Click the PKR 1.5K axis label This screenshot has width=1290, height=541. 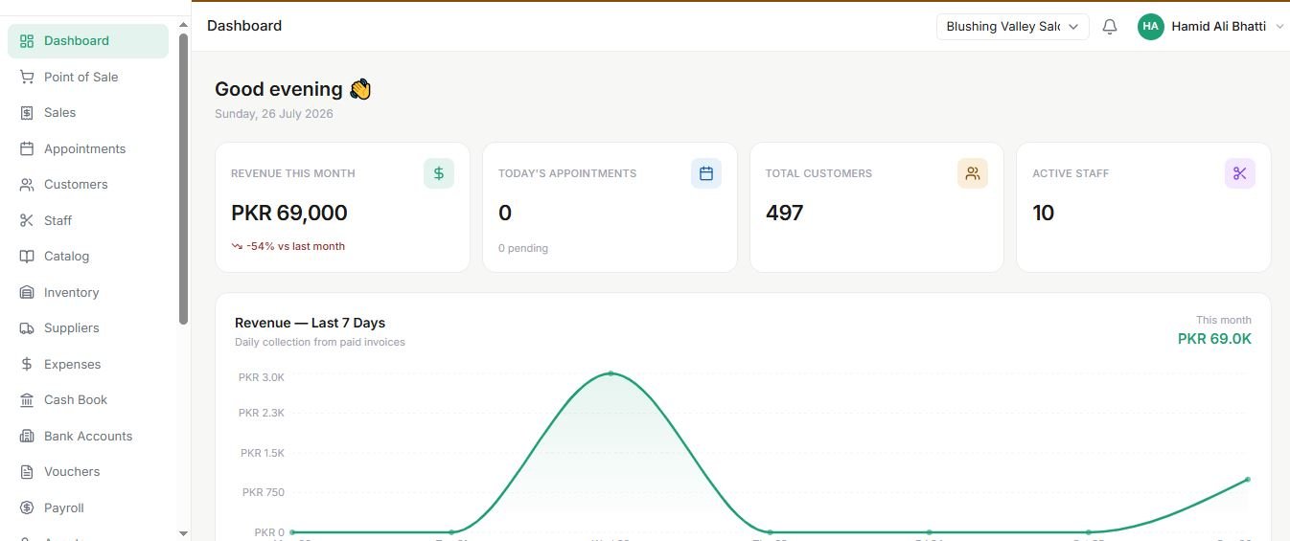click(263, 453)
